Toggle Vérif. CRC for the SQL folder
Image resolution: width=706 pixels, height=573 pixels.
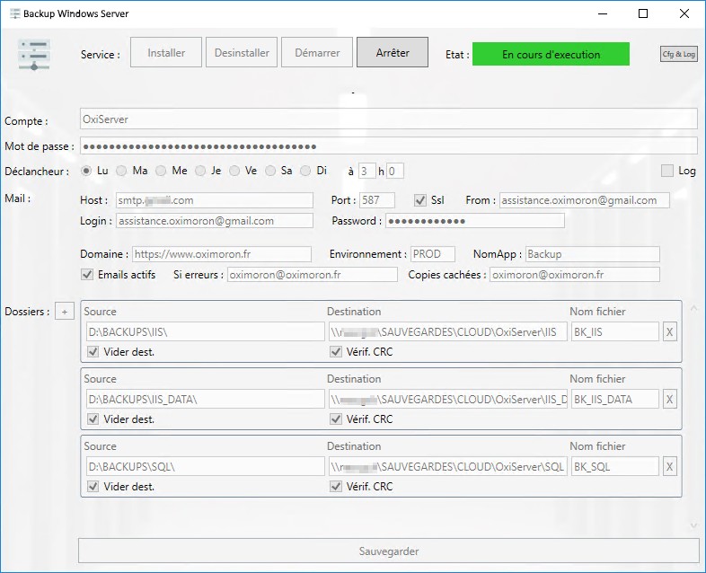click(336, 487)
